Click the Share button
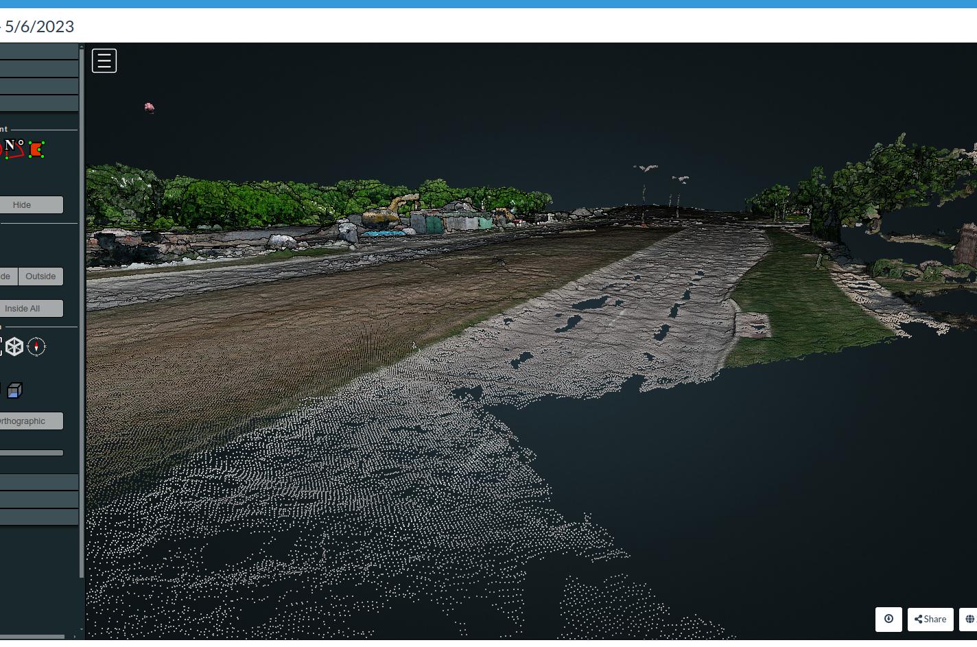Image resolution: width=977 pixels, height=647 pixels. (930, 619)
